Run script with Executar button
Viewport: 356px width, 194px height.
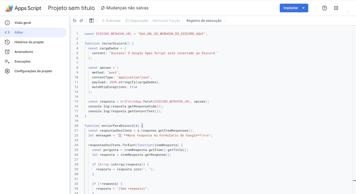111,21
